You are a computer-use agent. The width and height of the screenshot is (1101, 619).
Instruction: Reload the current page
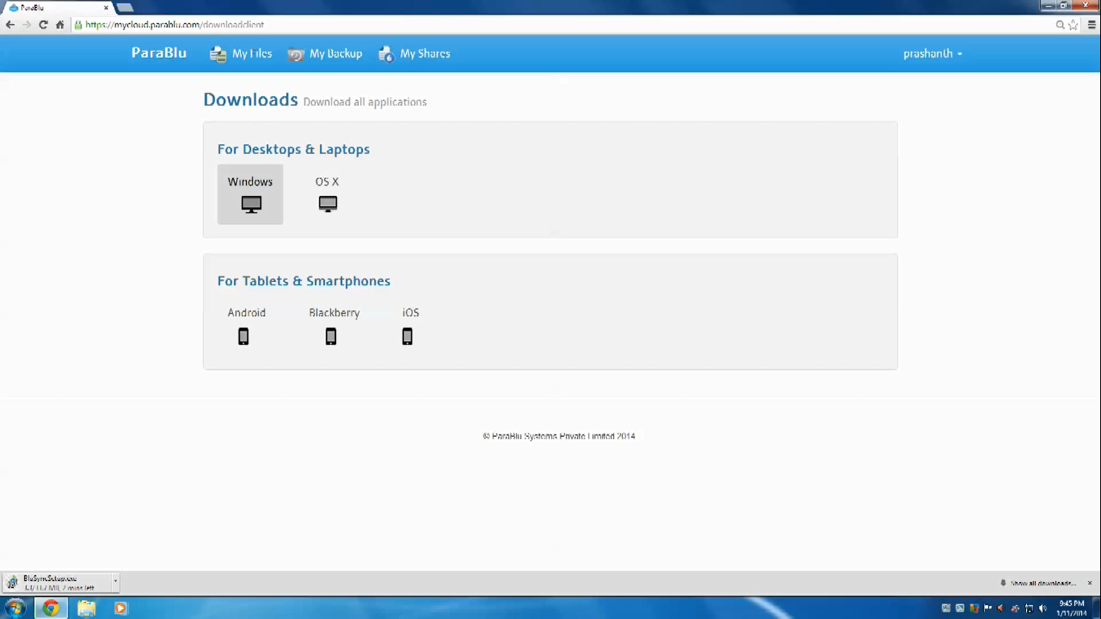pyautogui.click(x=44, y=25)
